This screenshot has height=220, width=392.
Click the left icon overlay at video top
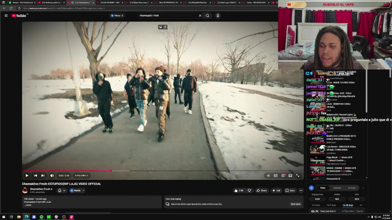(160, 27)
